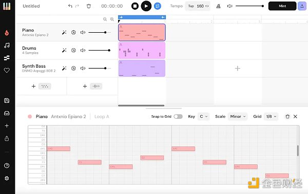Open the heart favorites icon
Image resolution: width=308 pixels, height=194 pixels.
pyautogui.click(x=7, y=70)
